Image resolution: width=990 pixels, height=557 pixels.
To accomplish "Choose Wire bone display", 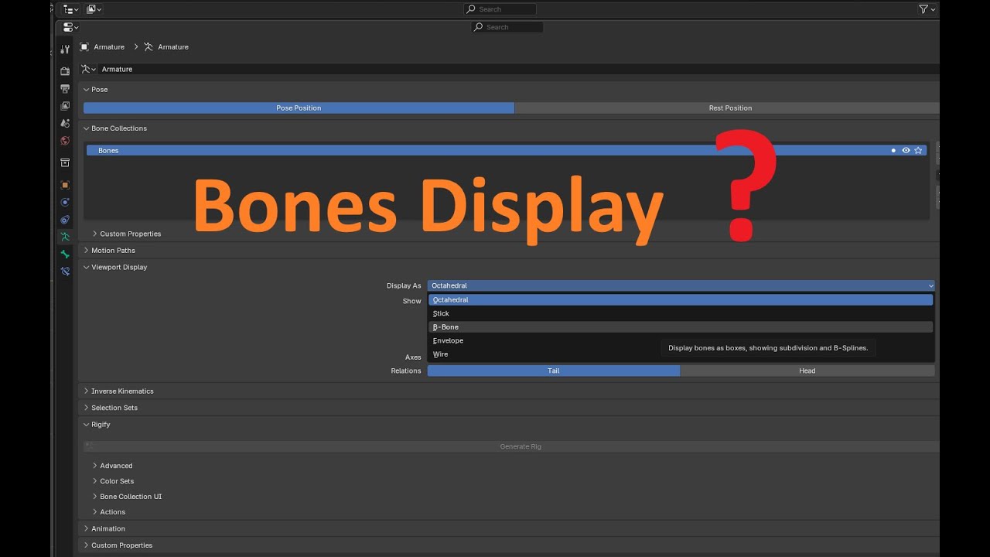I will (681, 354).
